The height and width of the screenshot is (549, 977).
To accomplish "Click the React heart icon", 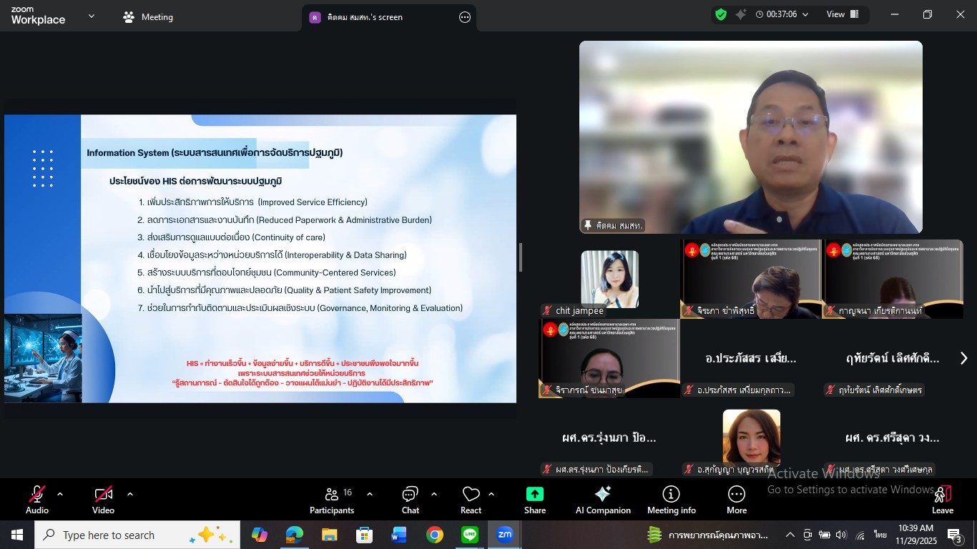I will click(x=471, y=500).
